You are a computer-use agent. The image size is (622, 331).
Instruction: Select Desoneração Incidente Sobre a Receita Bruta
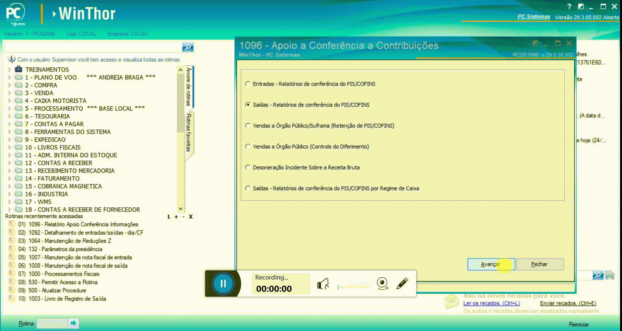pos(248,167)
